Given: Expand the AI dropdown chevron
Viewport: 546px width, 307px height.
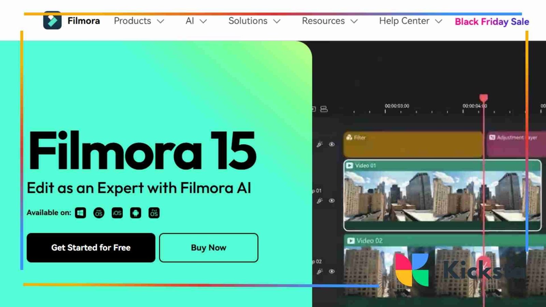Looking at the screenshot, I should pyautogui.click(x=203, y=21).
